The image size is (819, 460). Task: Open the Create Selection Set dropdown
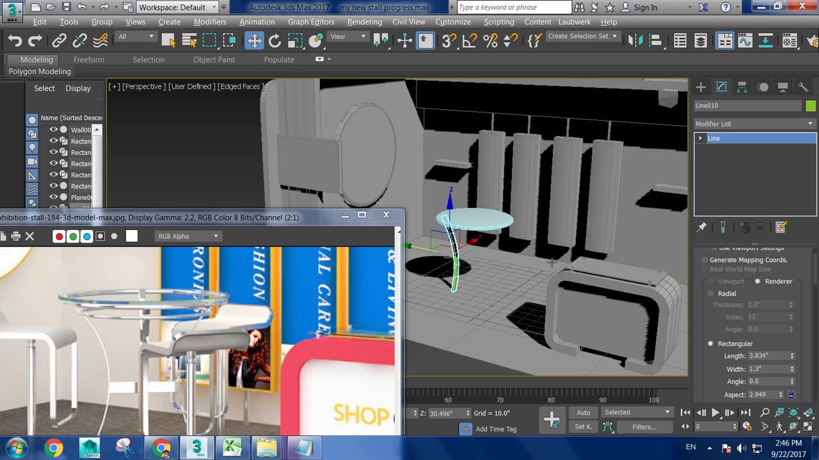point(582,36)
